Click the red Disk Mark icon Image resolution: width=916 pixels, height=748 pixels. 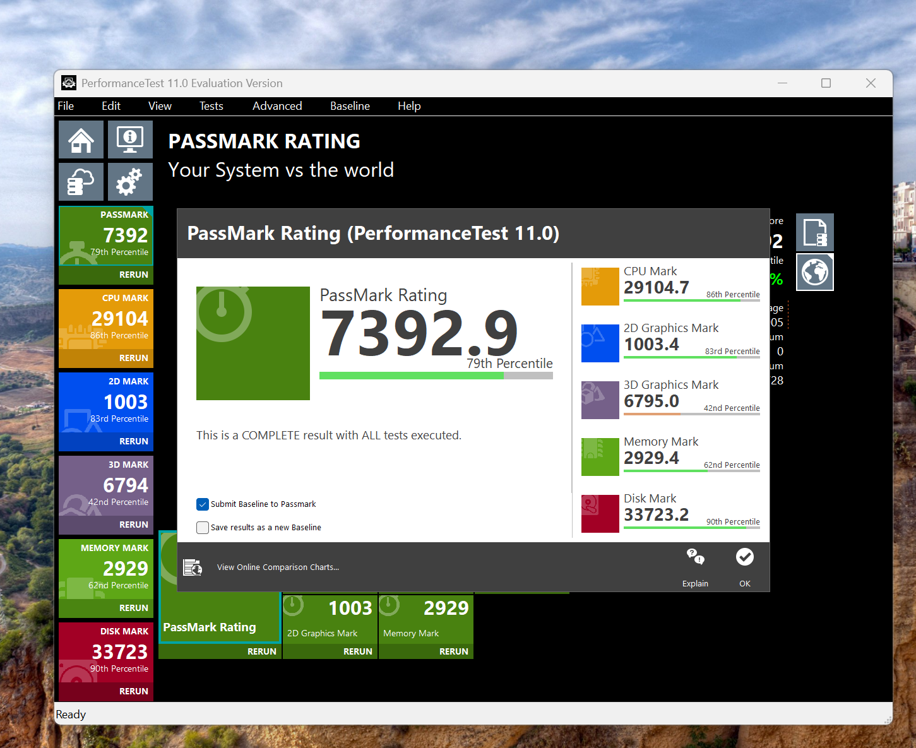click(600, 514)
